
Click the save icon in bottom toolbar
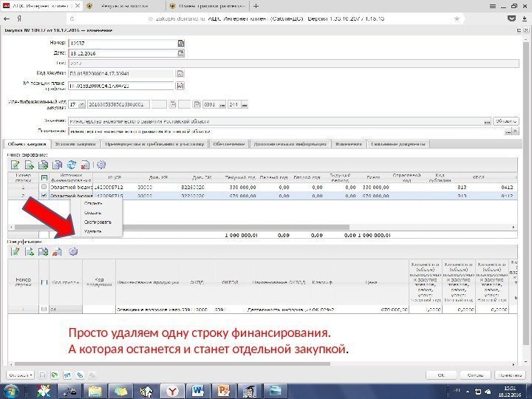42,375
